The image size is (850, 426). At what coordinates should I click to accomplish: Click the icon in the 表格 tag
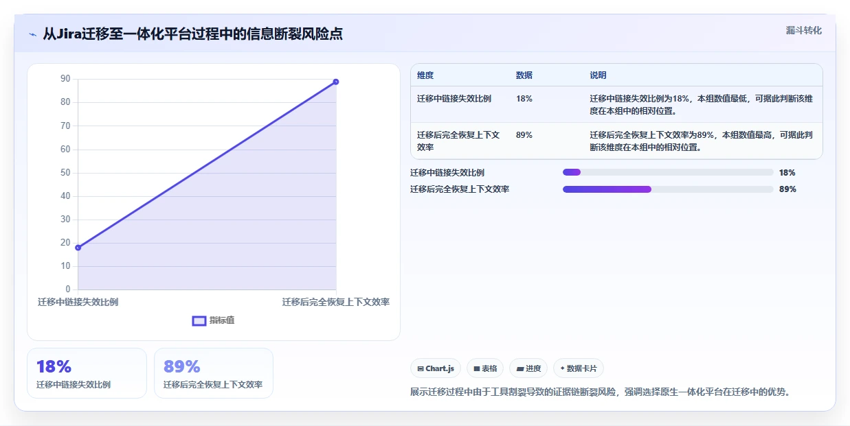476,369
